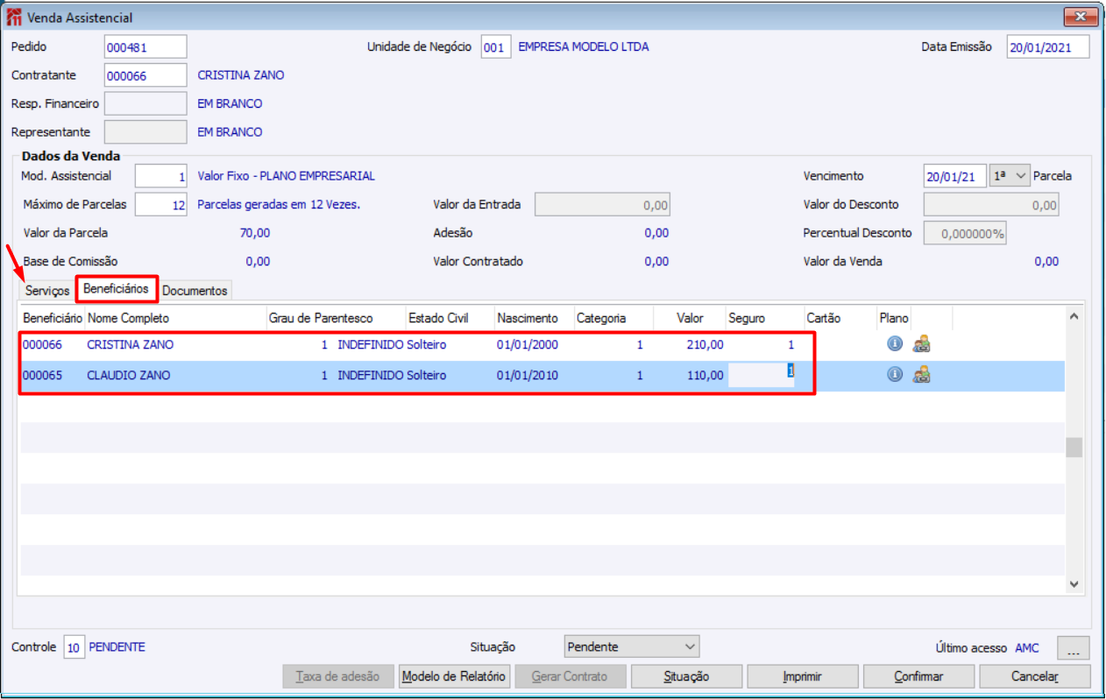Screen dimensions: 1106x699
Task: Click EMPRESA MODELO LTDA text
Action: tap(584, 46)
